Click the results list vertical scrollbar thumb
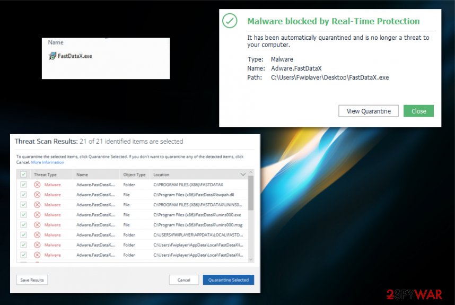 pyautogui.click(x=251, y=193)
